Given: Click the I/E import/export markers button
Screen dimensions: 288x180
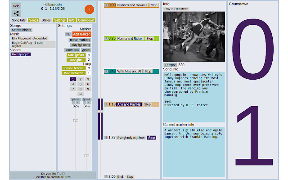Looking at the screenshot, I should pyautogui.click(x=68, y=34).
